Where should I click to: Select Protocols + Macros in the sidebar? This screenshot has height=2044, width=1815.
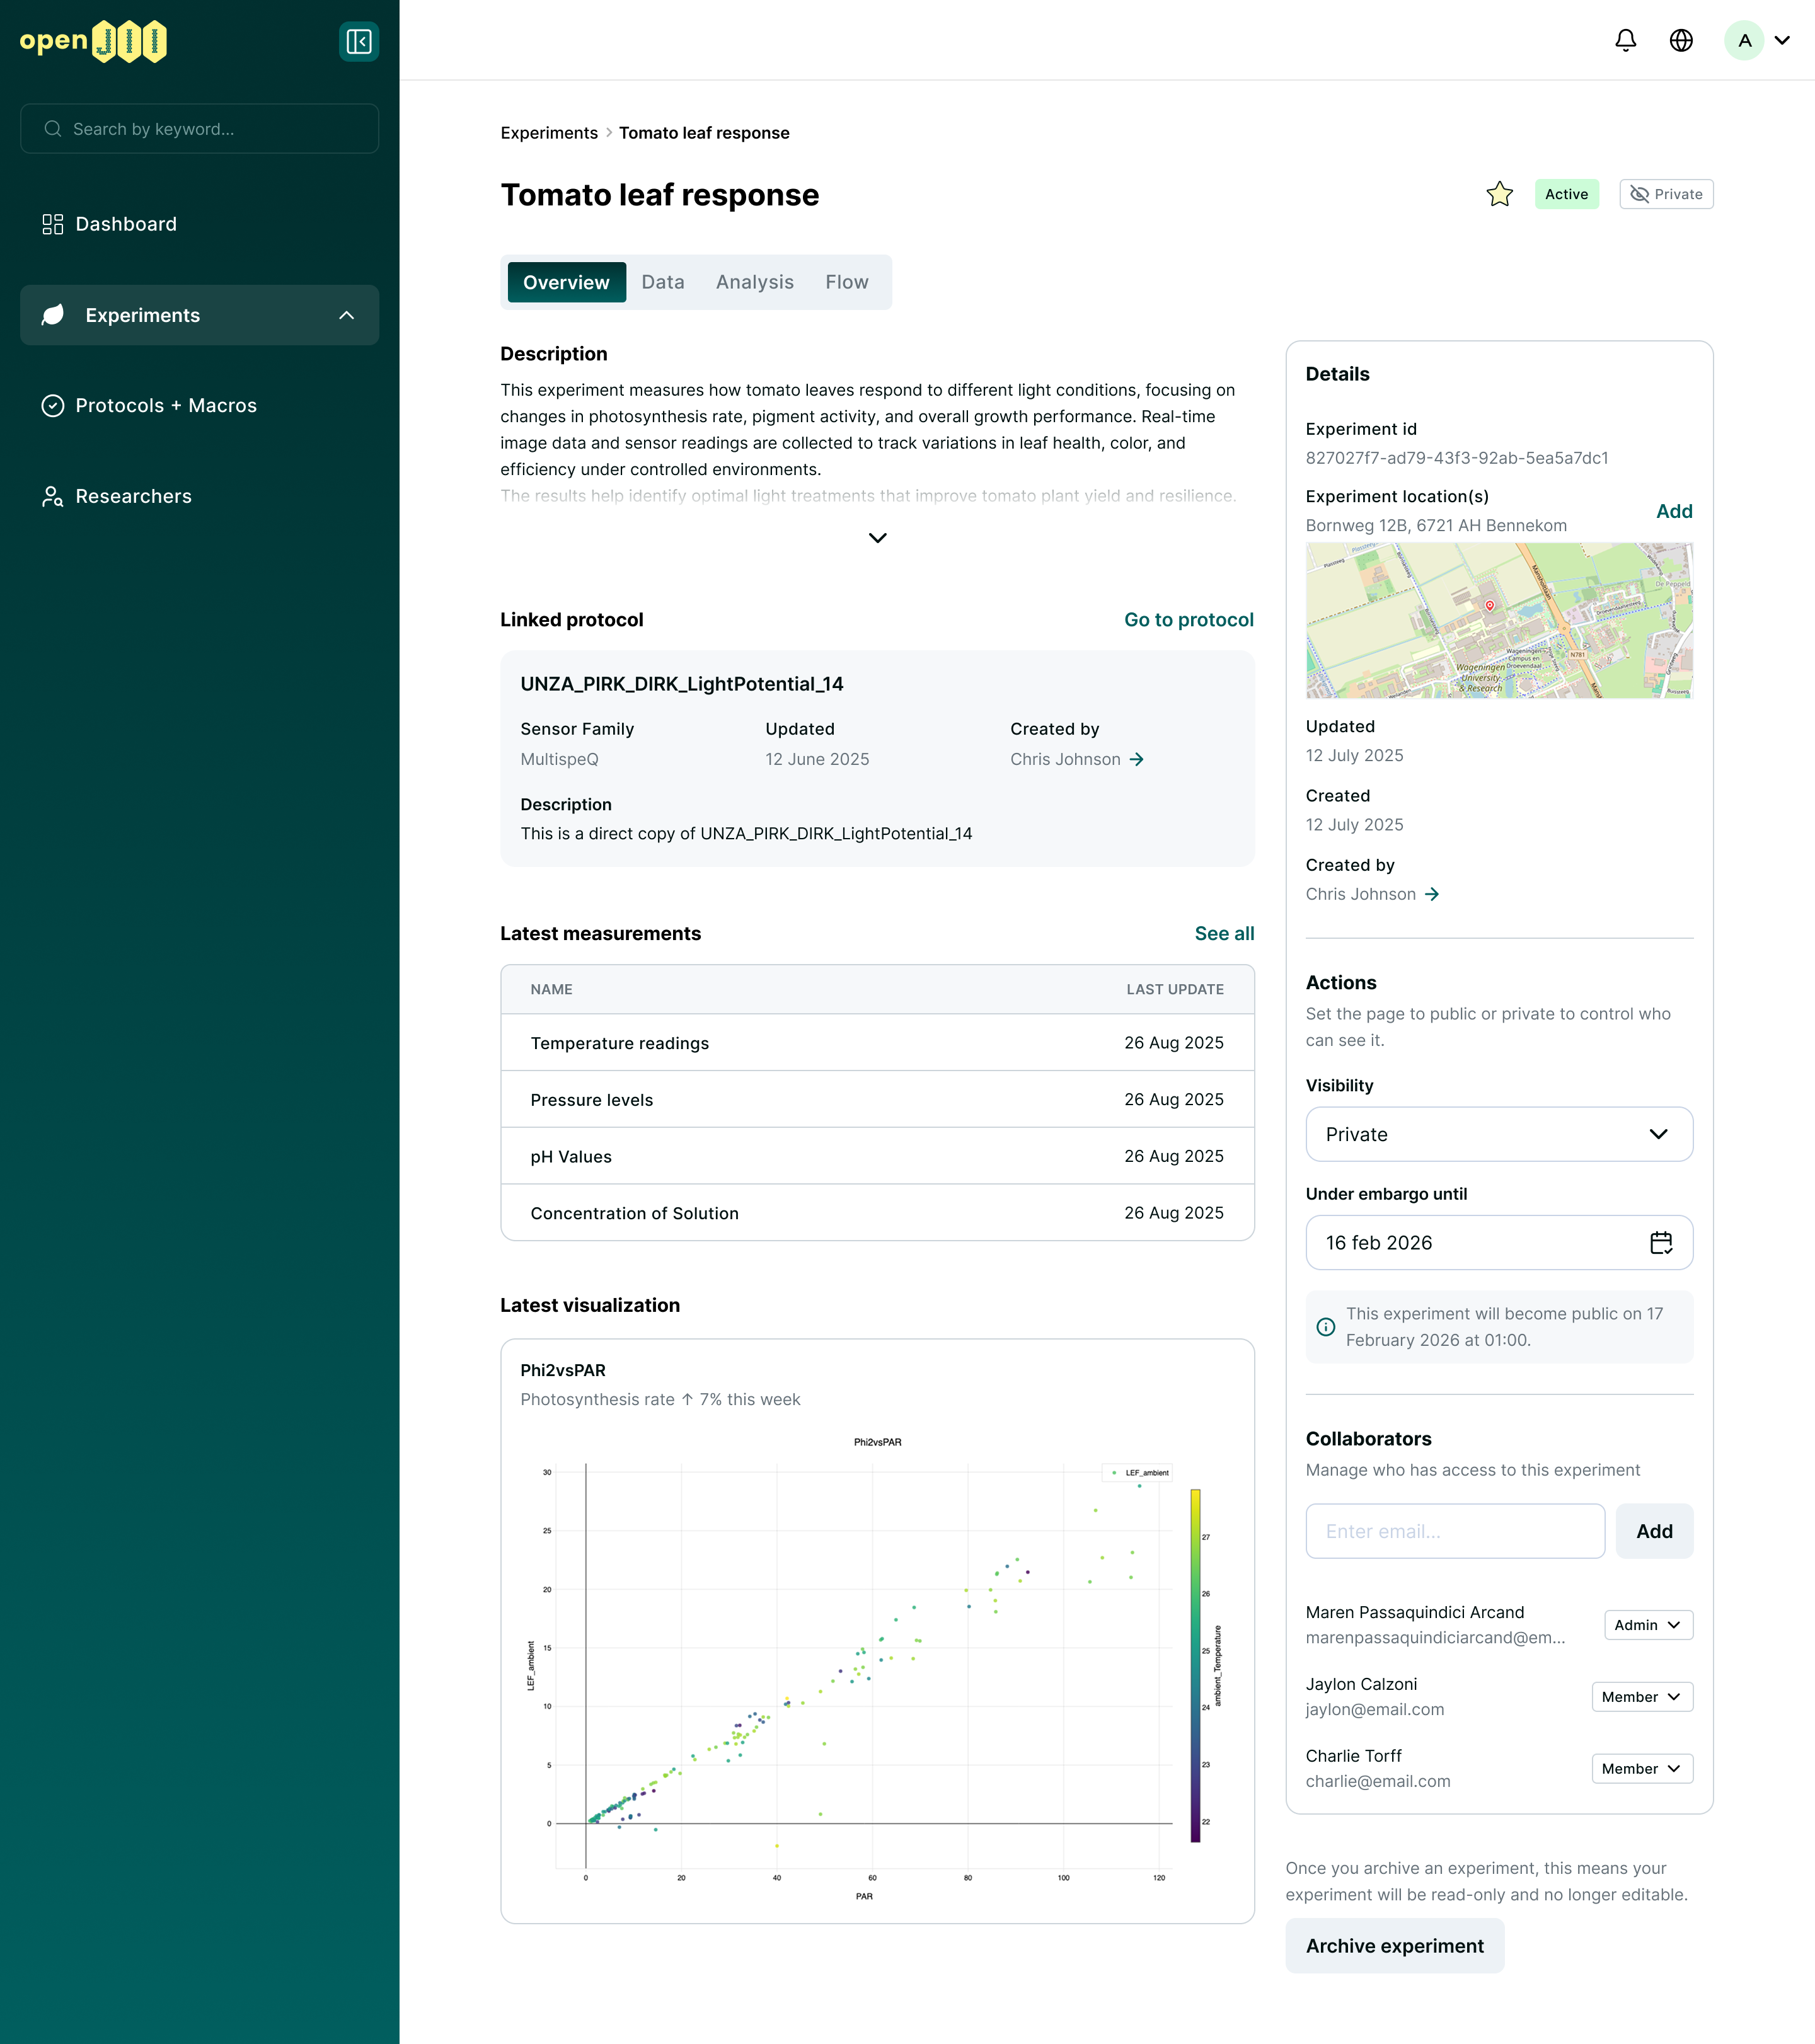[166, 405]
